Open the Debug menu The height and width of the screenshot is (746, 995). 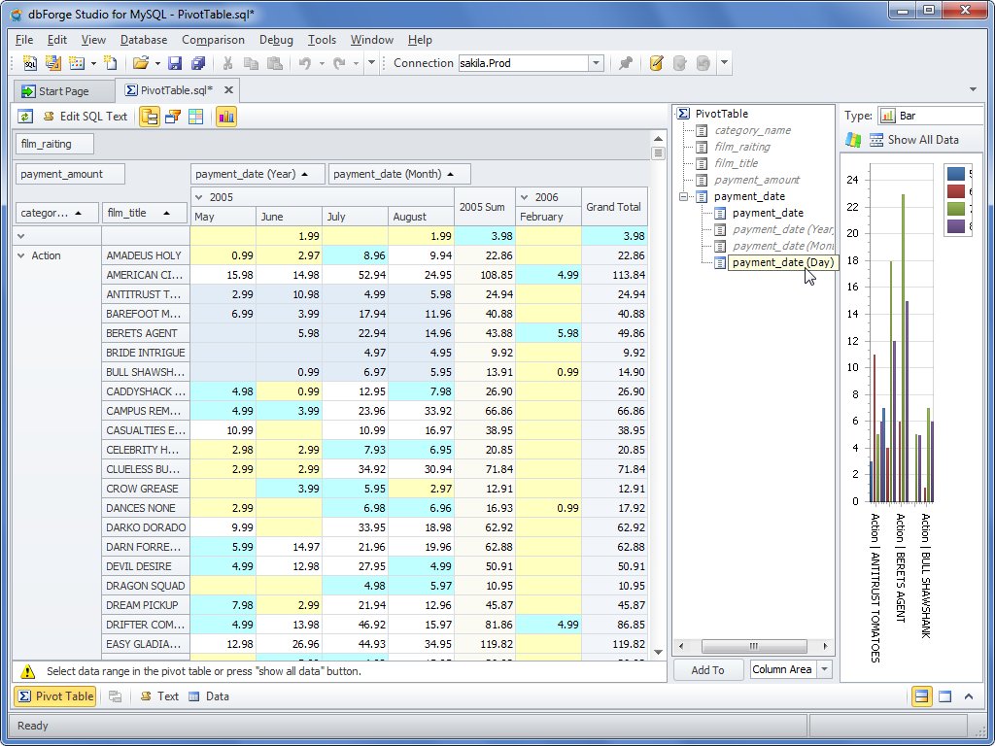[276, 40]
